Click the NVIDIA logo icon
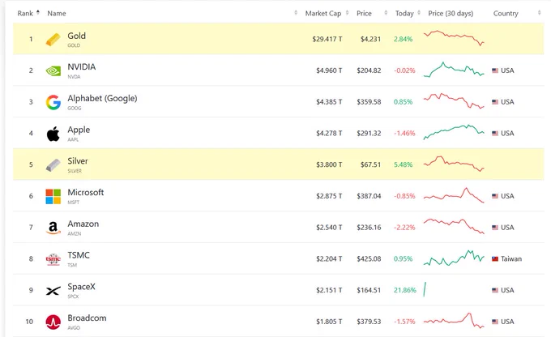This screenshot has width=551, height=337. tap(53, 70)
